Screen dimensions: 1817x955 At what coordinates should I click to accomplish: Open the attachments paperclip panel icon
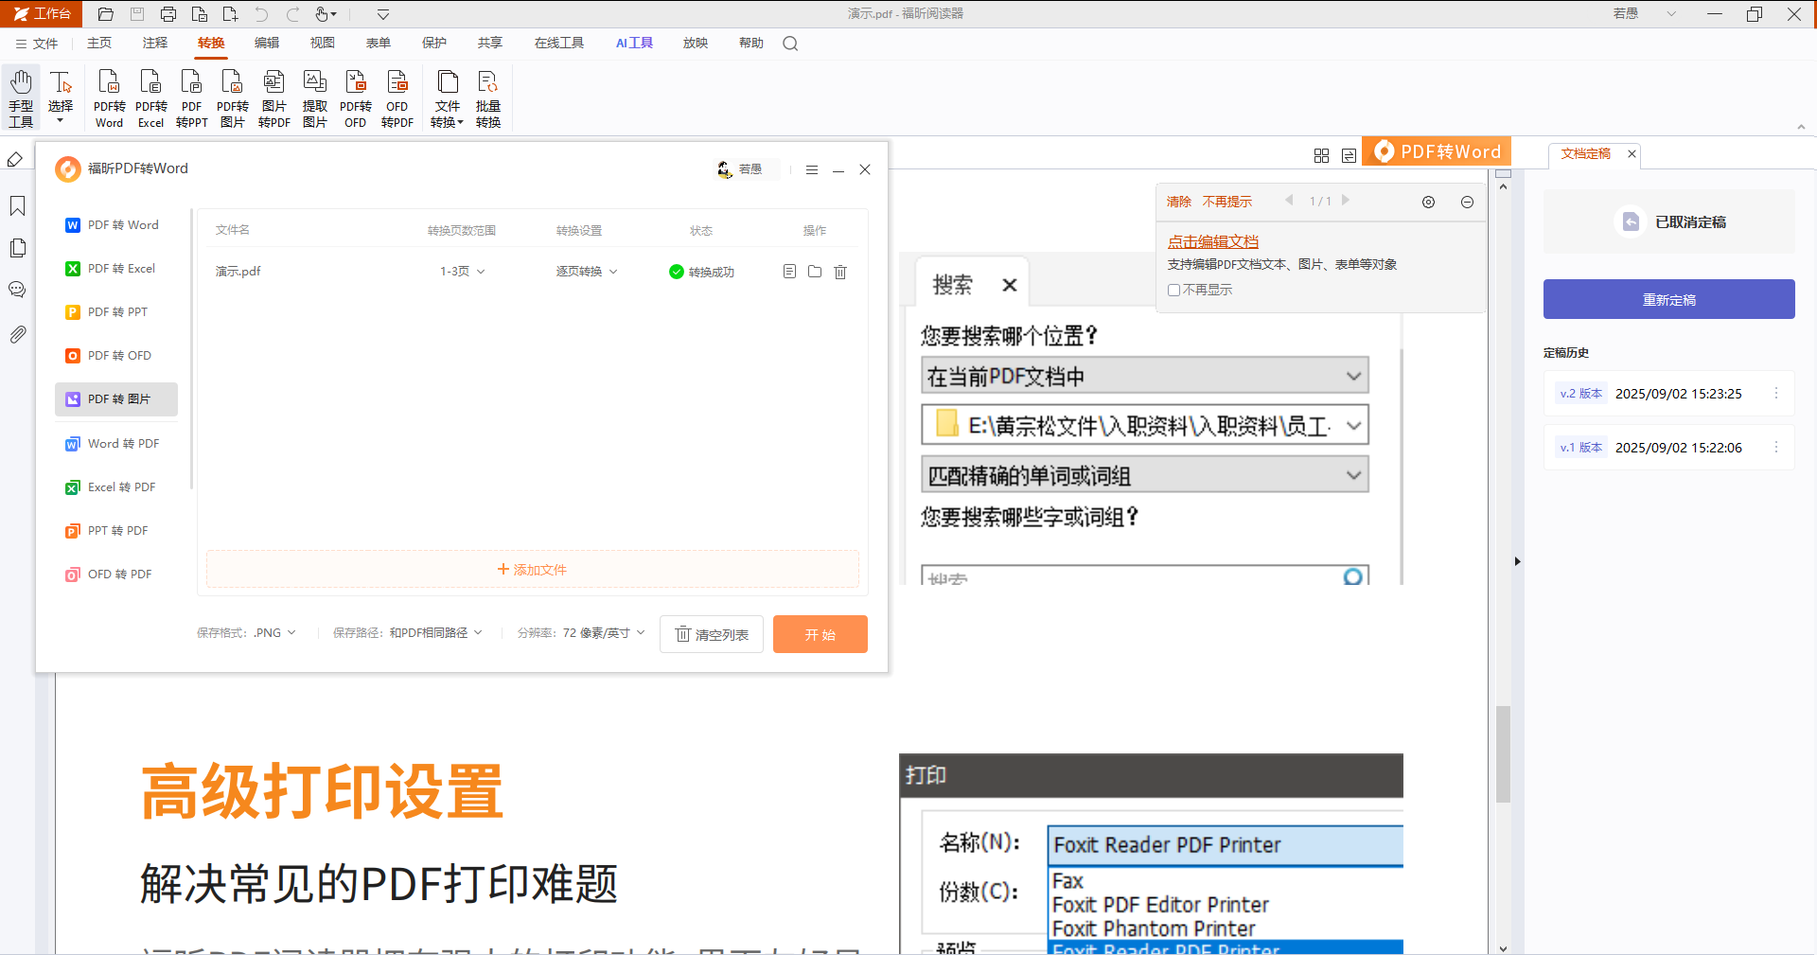17,334
